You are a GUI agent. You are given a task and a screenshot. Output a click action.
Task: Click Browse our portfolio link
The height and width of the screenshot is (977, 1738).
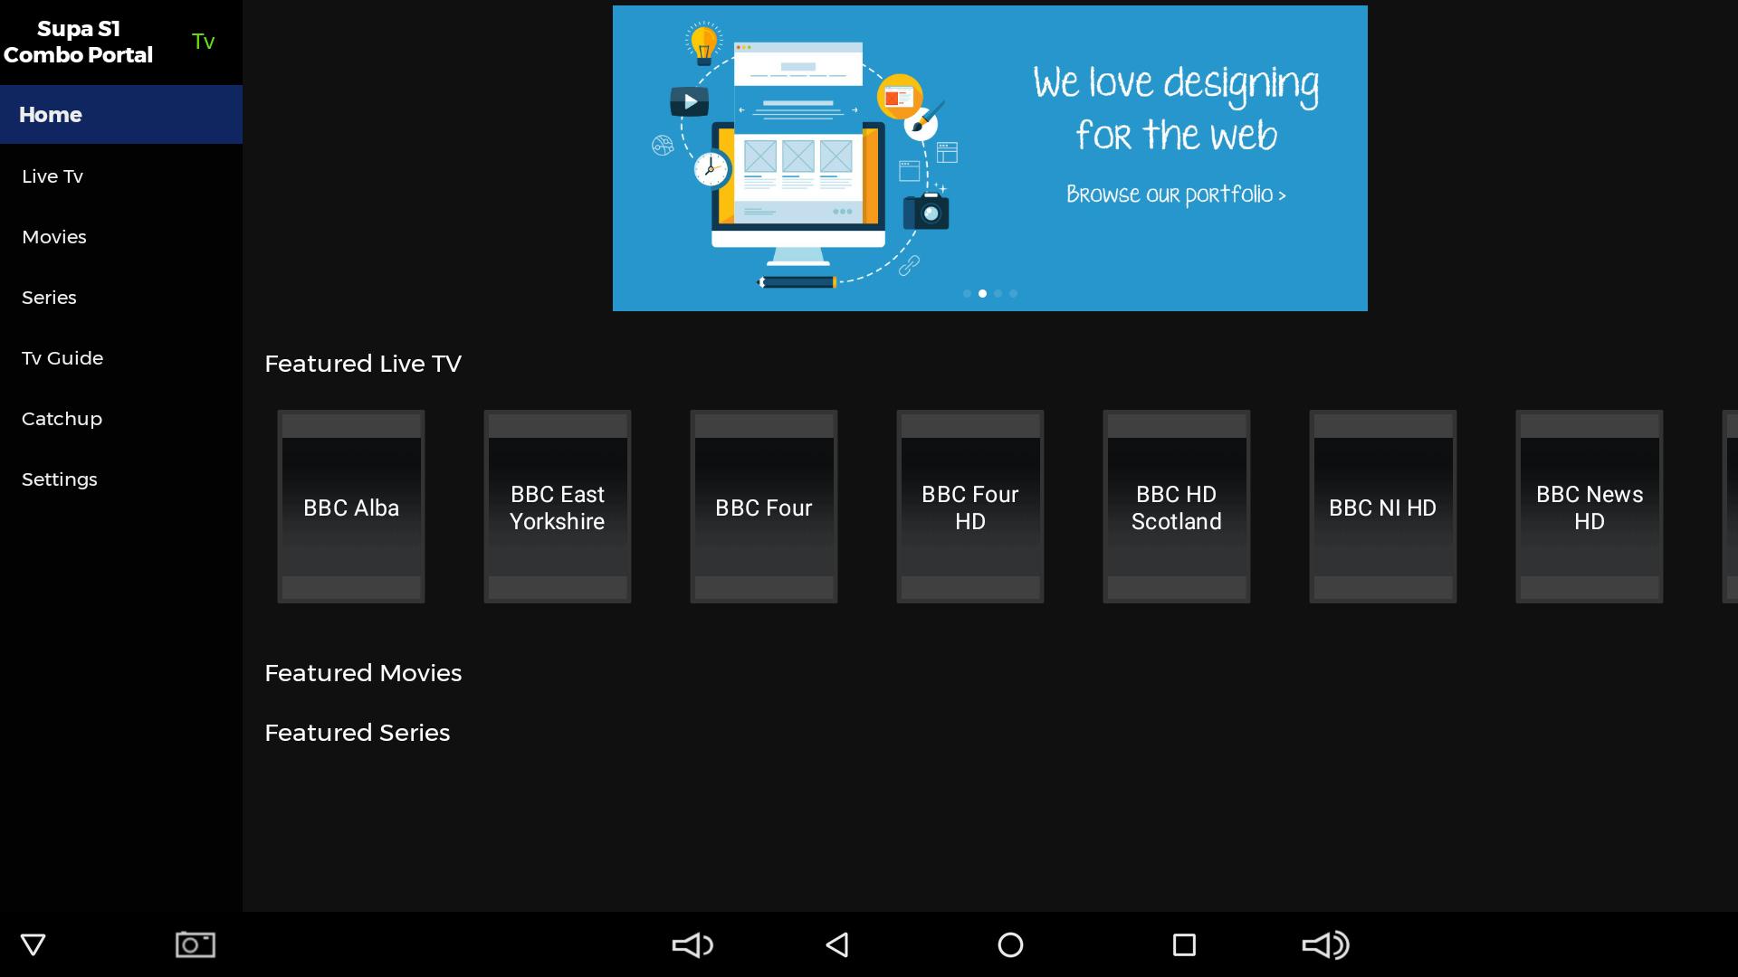(1176, 194)
